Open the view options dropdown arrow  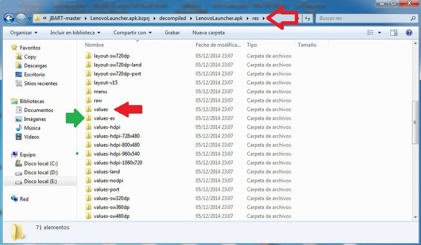(379, 33)
